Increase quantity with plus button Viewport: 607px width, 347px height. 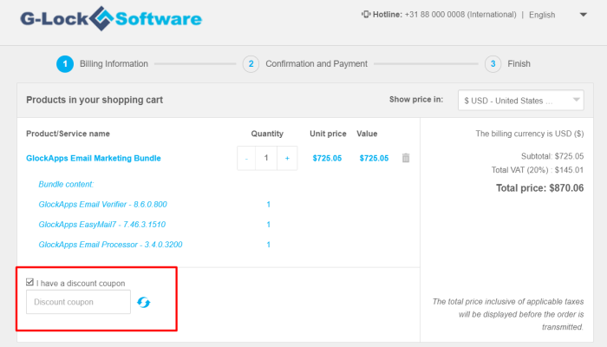pyautogui.click(x=287, y=158)
